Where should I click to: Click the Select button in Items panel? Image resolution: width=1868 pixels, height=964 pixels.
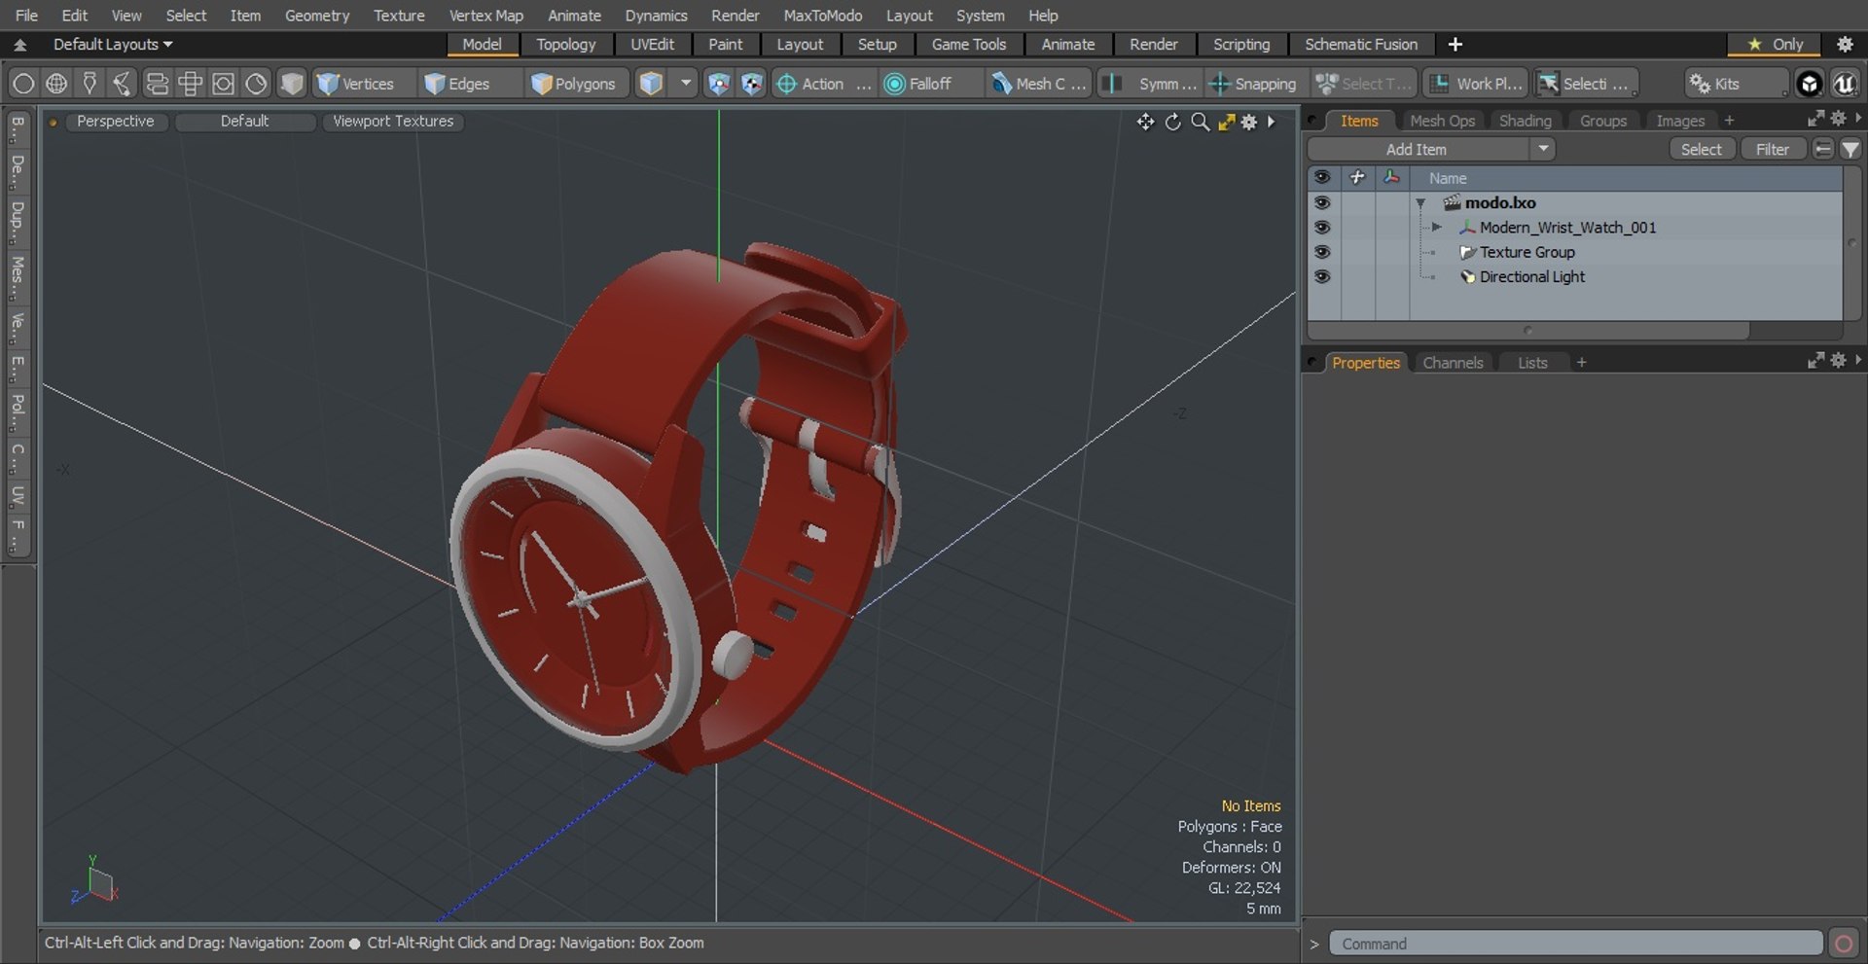[1701, 149]
